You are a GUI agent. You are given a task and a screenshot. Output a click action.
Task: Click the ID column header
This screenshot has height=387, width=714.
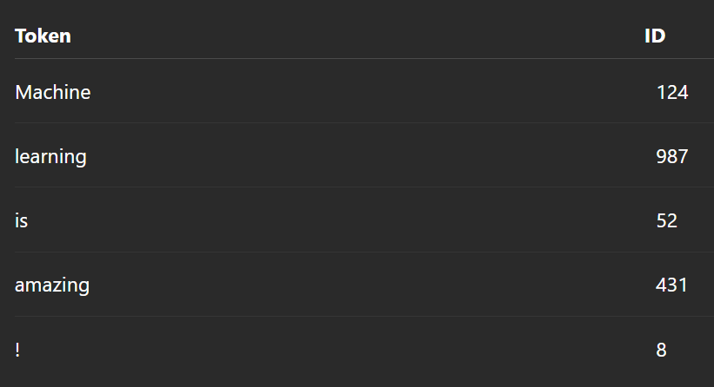pos(655,36)
